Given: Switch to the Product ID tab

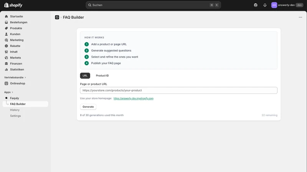Looking at the screenshot, I should pos(102,75).
